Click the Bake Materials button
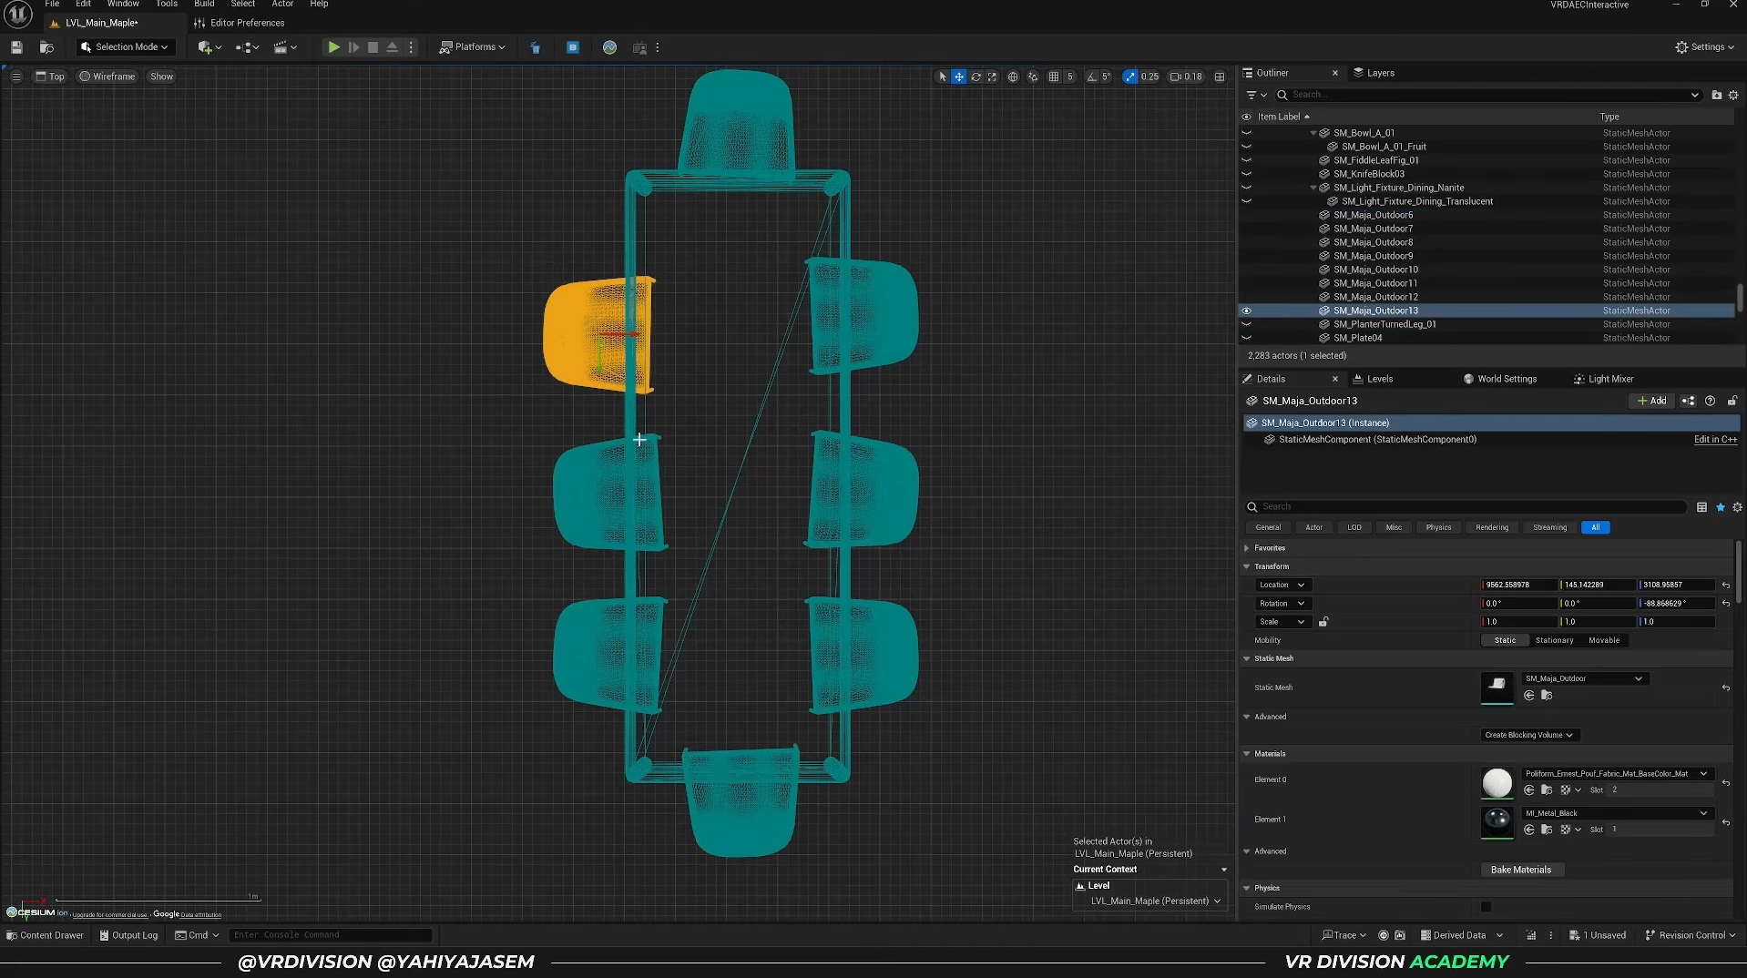1747x978 pixels. point(1520,870)
